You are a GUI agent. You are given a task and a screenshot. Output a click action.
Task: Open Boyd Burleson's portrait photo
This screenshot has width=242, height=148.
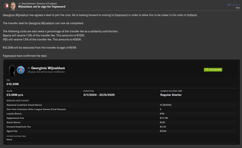tap(13, 5)
